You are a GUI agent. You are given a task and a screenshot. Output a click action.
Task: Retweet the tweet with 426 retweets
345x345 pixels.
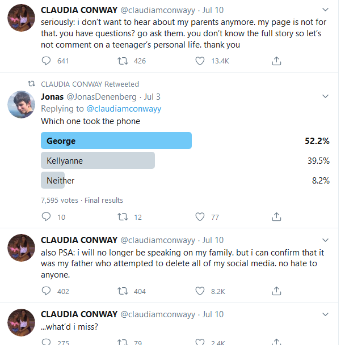123,61
